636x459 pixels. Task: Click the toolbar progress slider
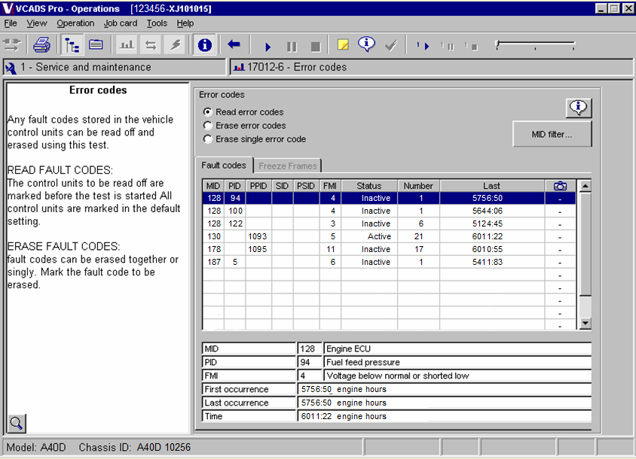tap(536, 45)
